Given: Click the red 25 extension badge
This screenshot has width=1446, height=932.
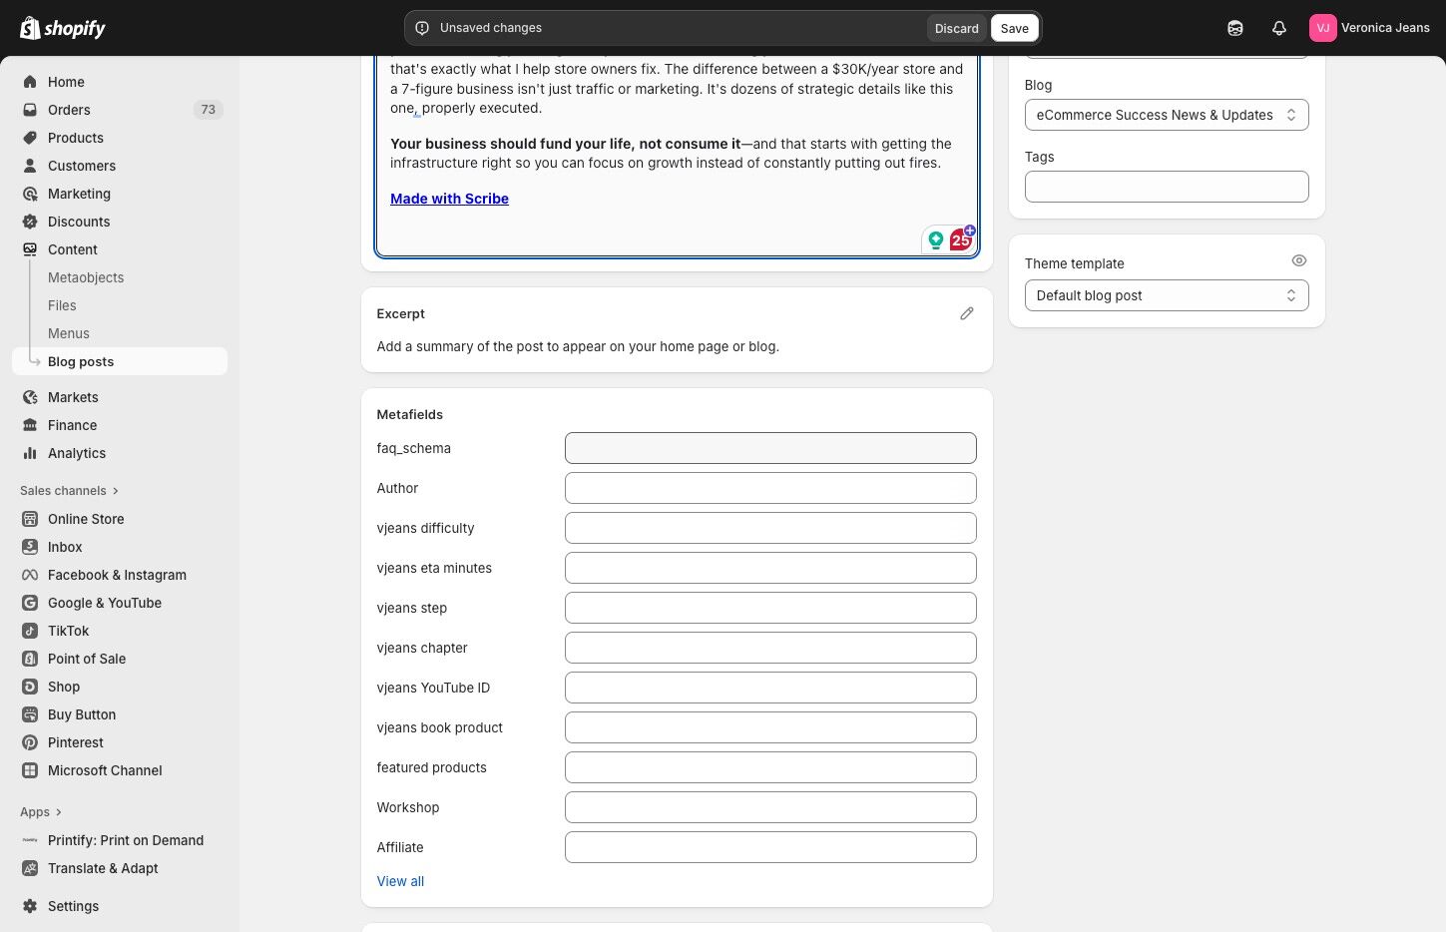Looking at the screenshot, I should [x=960, y=239].
